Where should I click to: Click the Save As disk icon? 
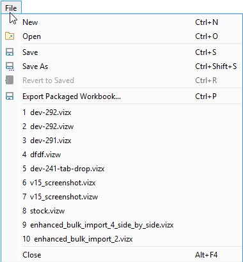coord(10,66)
